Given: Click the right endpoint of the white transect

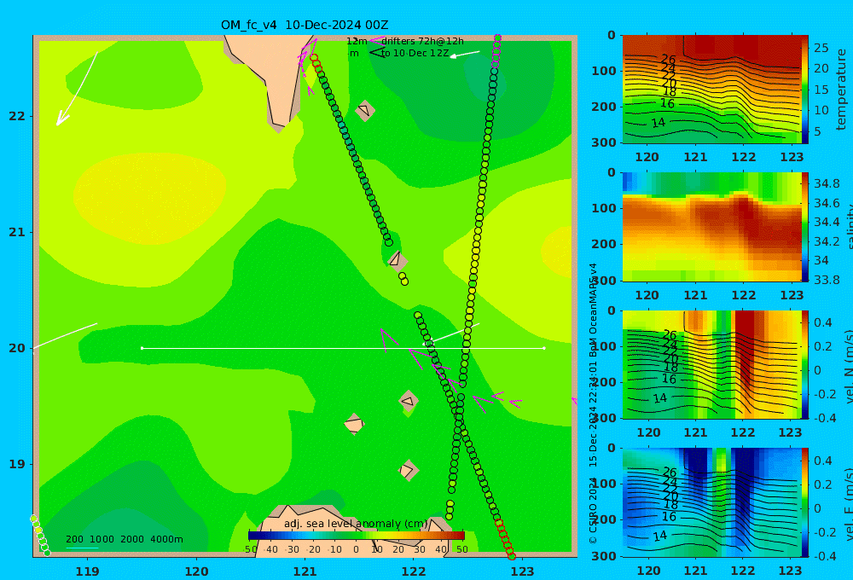Looking at the screenshot, I should tap(544, 348).
